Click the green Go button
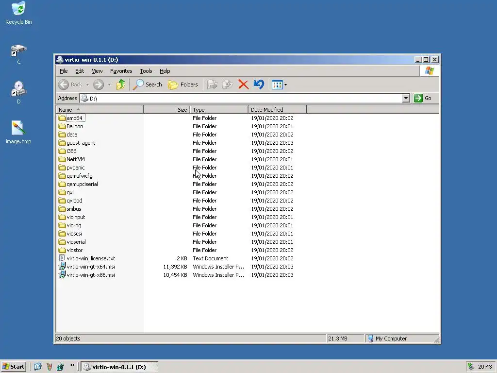The height and width of the screenshot is (373, 497). coord(423,98)
